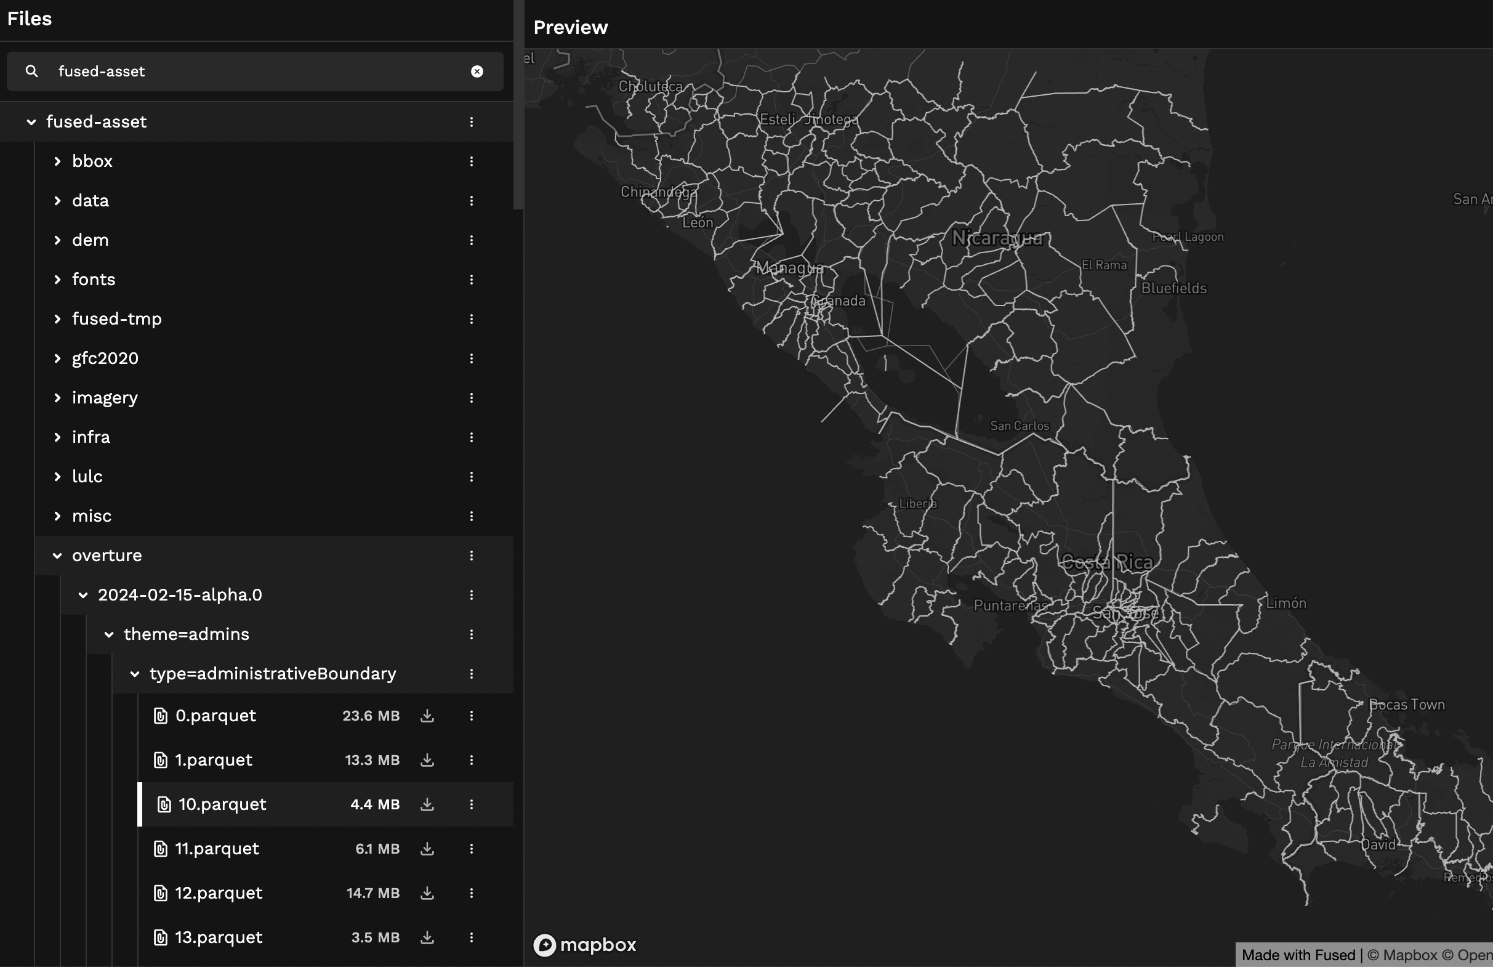Click the clear search button in Files

point(477,71)
